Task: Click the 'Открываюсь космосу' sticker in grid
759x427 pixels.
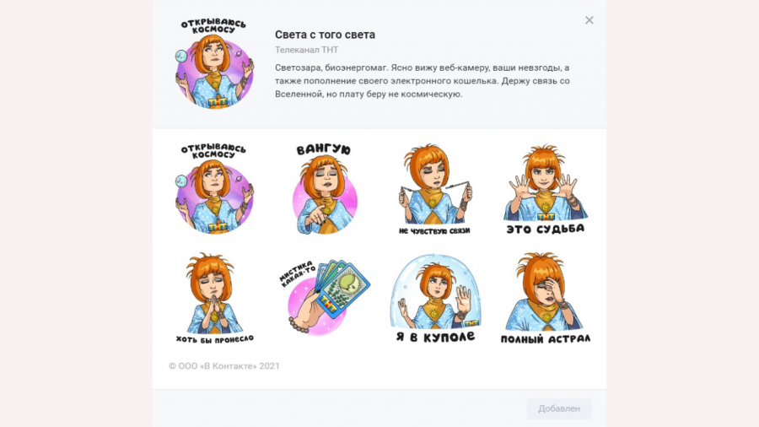Action: (214, 189)
